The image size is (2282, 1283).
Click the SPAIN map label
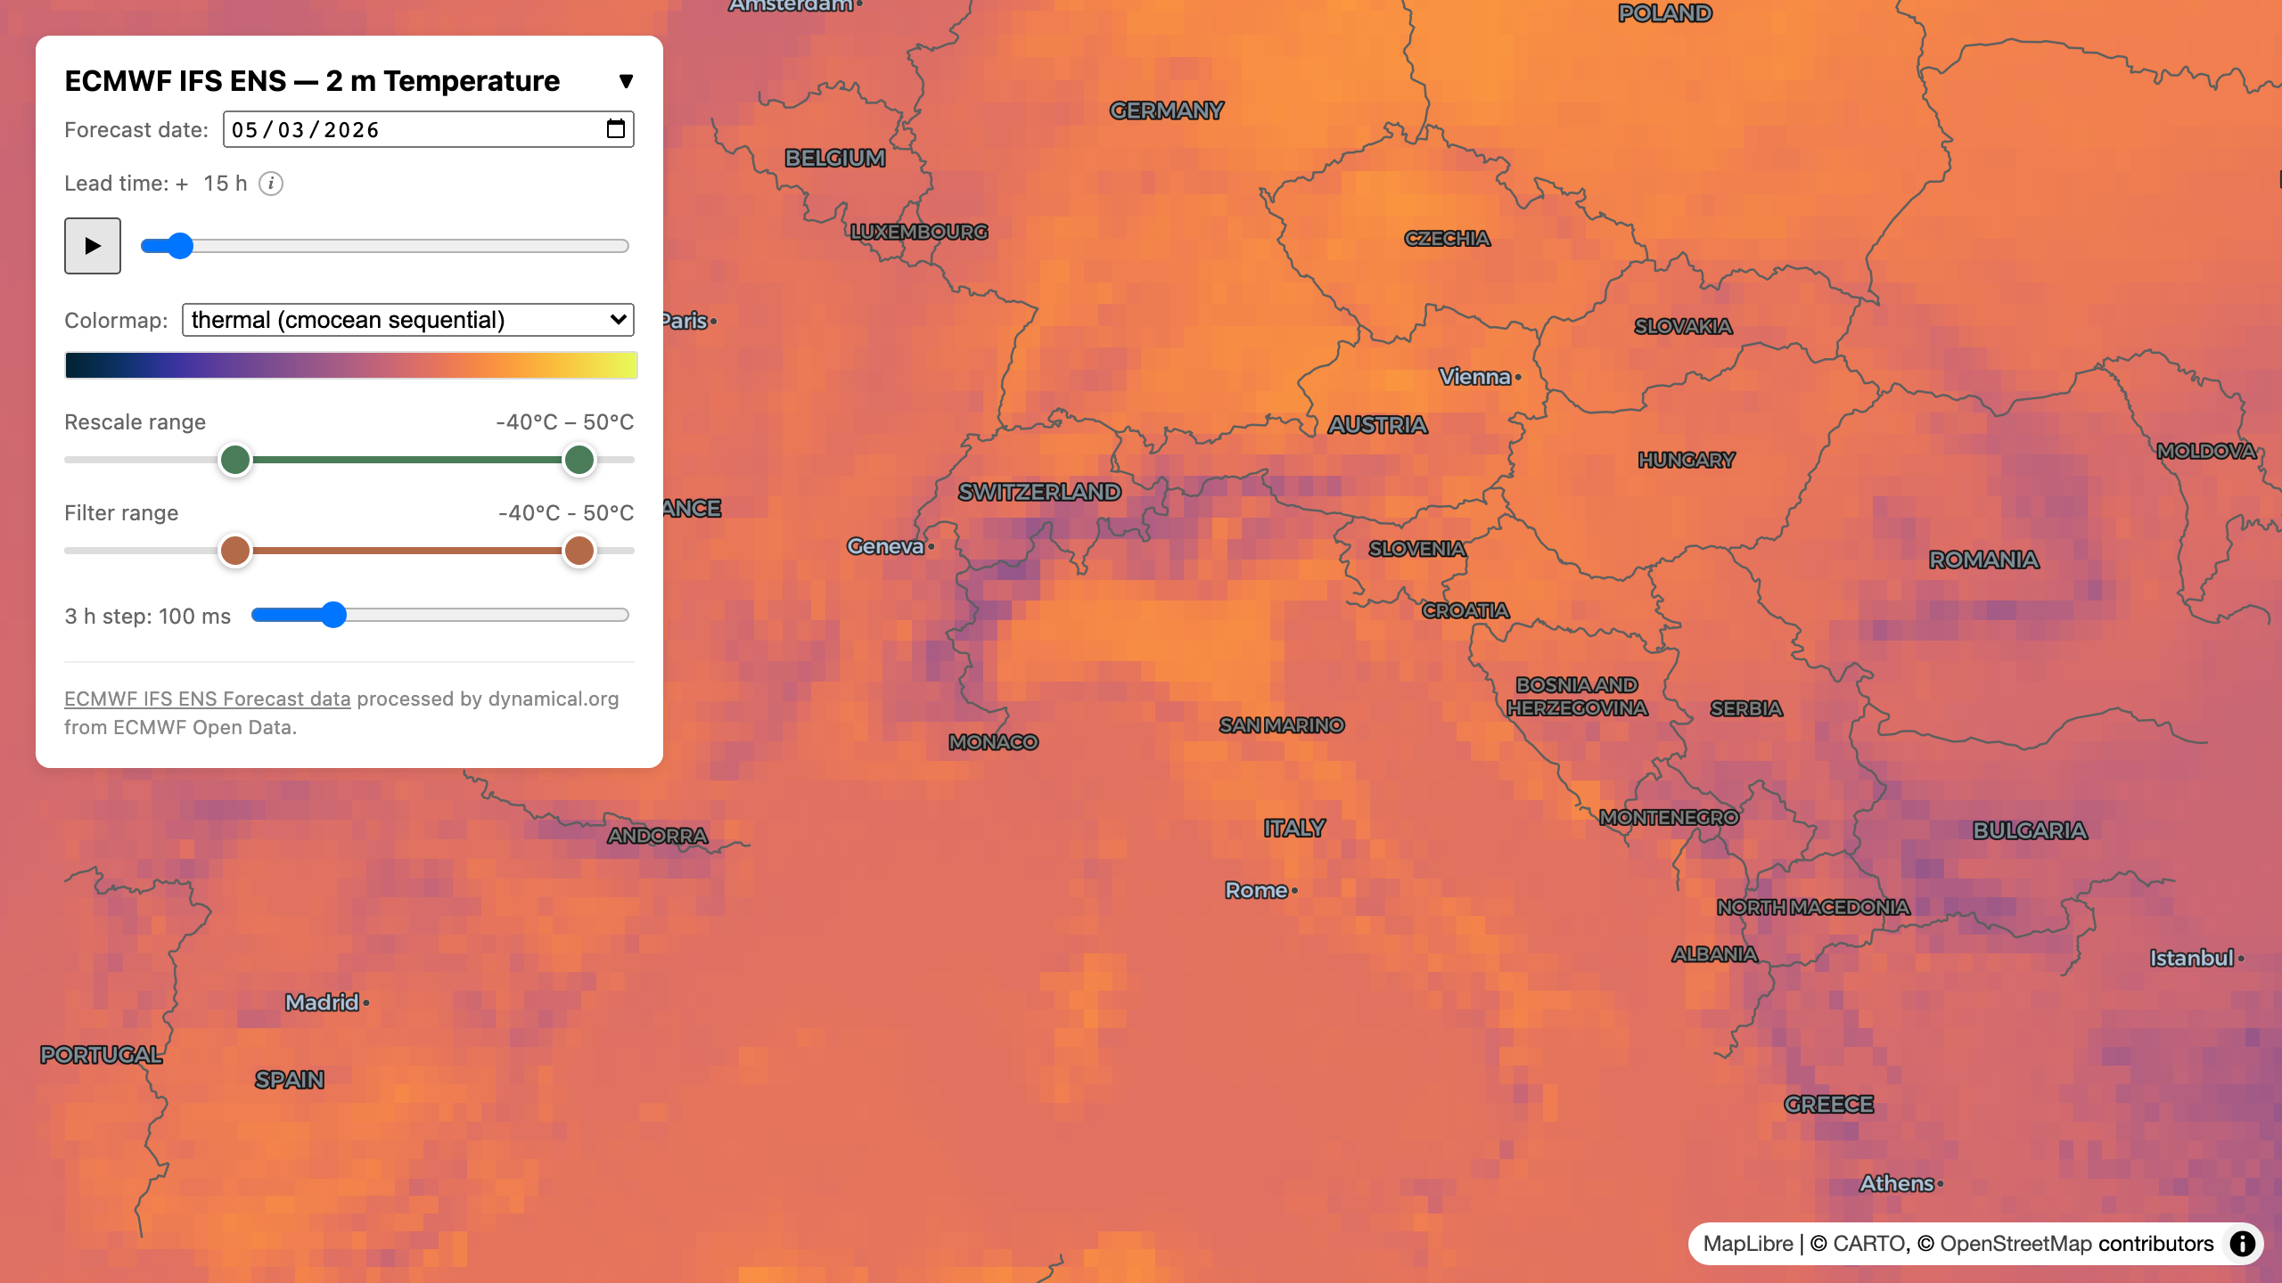(x=290, y=1080)
